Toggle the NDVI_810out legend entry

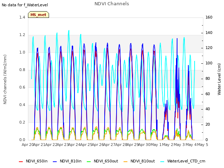tap(139, 161)
